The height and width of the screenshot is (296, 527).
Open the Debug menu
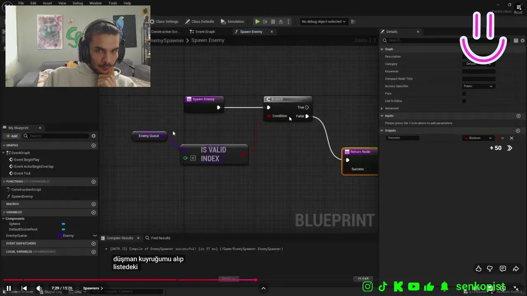coord(78,3)
